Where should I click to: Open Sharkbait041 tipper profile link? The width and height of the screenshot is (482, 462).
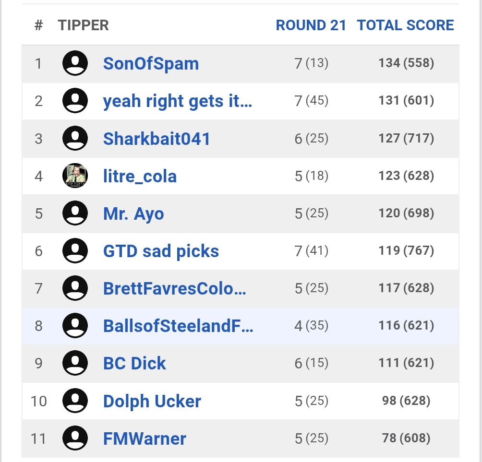click(x=157, y=139)
